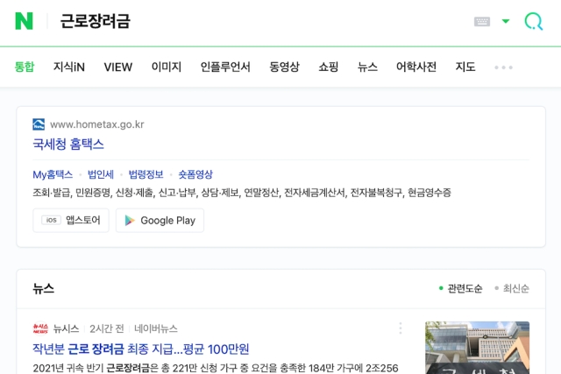Open the 인플루언서 tab
The image size is (561, 374).
(x=225, y=67)
